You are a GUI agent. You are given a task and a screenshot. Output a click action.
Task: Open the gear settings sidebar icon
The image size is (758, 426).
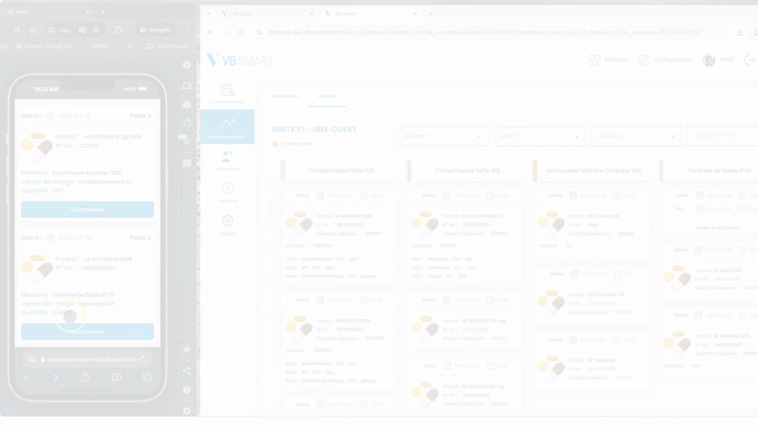tap(227, 223)
